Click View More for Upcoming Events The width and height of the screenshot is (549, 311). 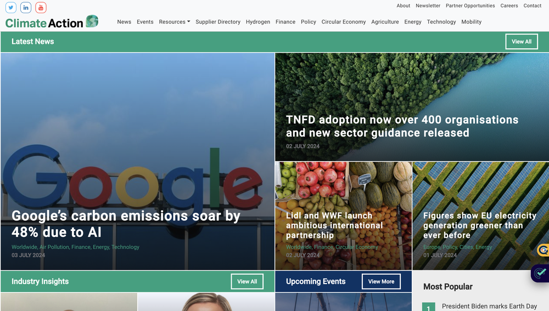tap(381, 281)
